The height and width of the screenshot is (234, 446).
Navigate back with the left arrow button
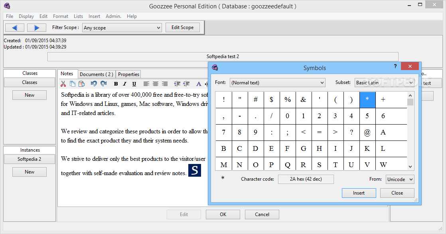tap(15, 27)
